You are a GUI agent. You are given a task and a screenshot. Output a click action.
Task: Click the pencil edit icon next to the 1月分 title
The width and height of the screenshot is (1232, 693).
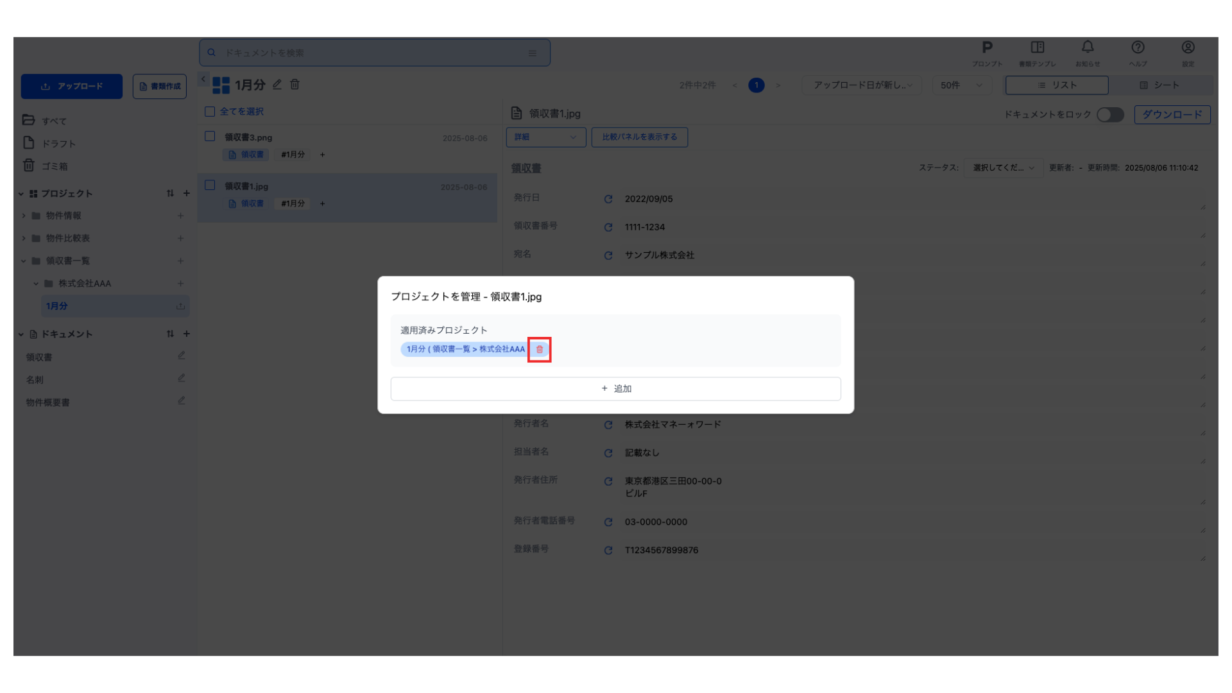point(277,85)
